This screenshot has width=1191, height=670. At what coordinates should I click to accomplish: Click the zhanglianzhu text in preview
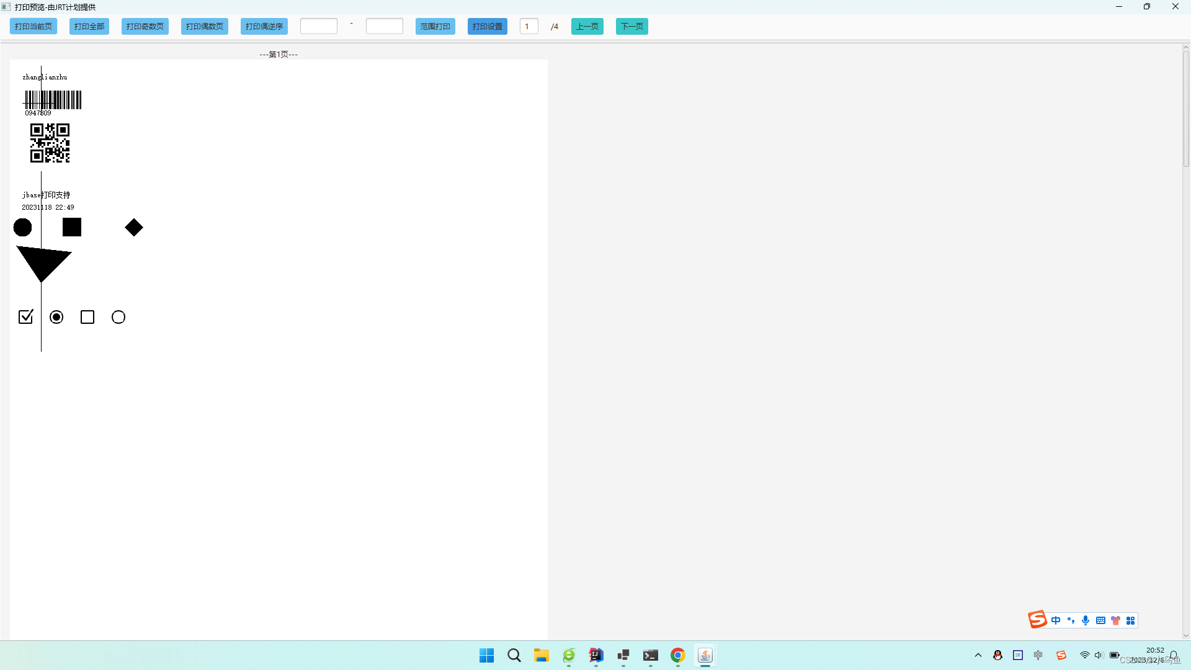click(x=45, y=77)
